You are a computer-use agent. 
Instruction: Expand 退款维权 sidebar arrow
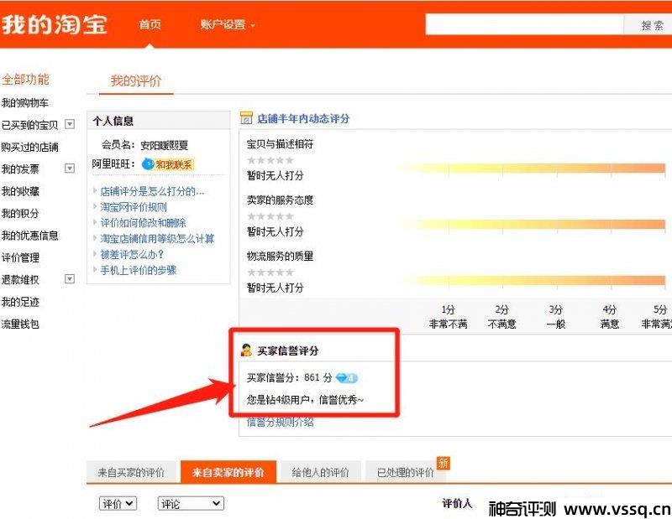click(x=70, y=279)
